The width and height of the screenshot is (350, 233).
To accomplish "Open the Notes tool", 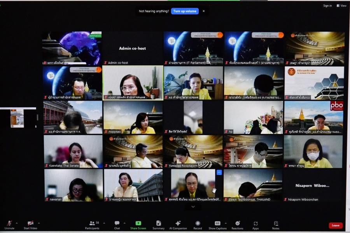I will (276, 225).
